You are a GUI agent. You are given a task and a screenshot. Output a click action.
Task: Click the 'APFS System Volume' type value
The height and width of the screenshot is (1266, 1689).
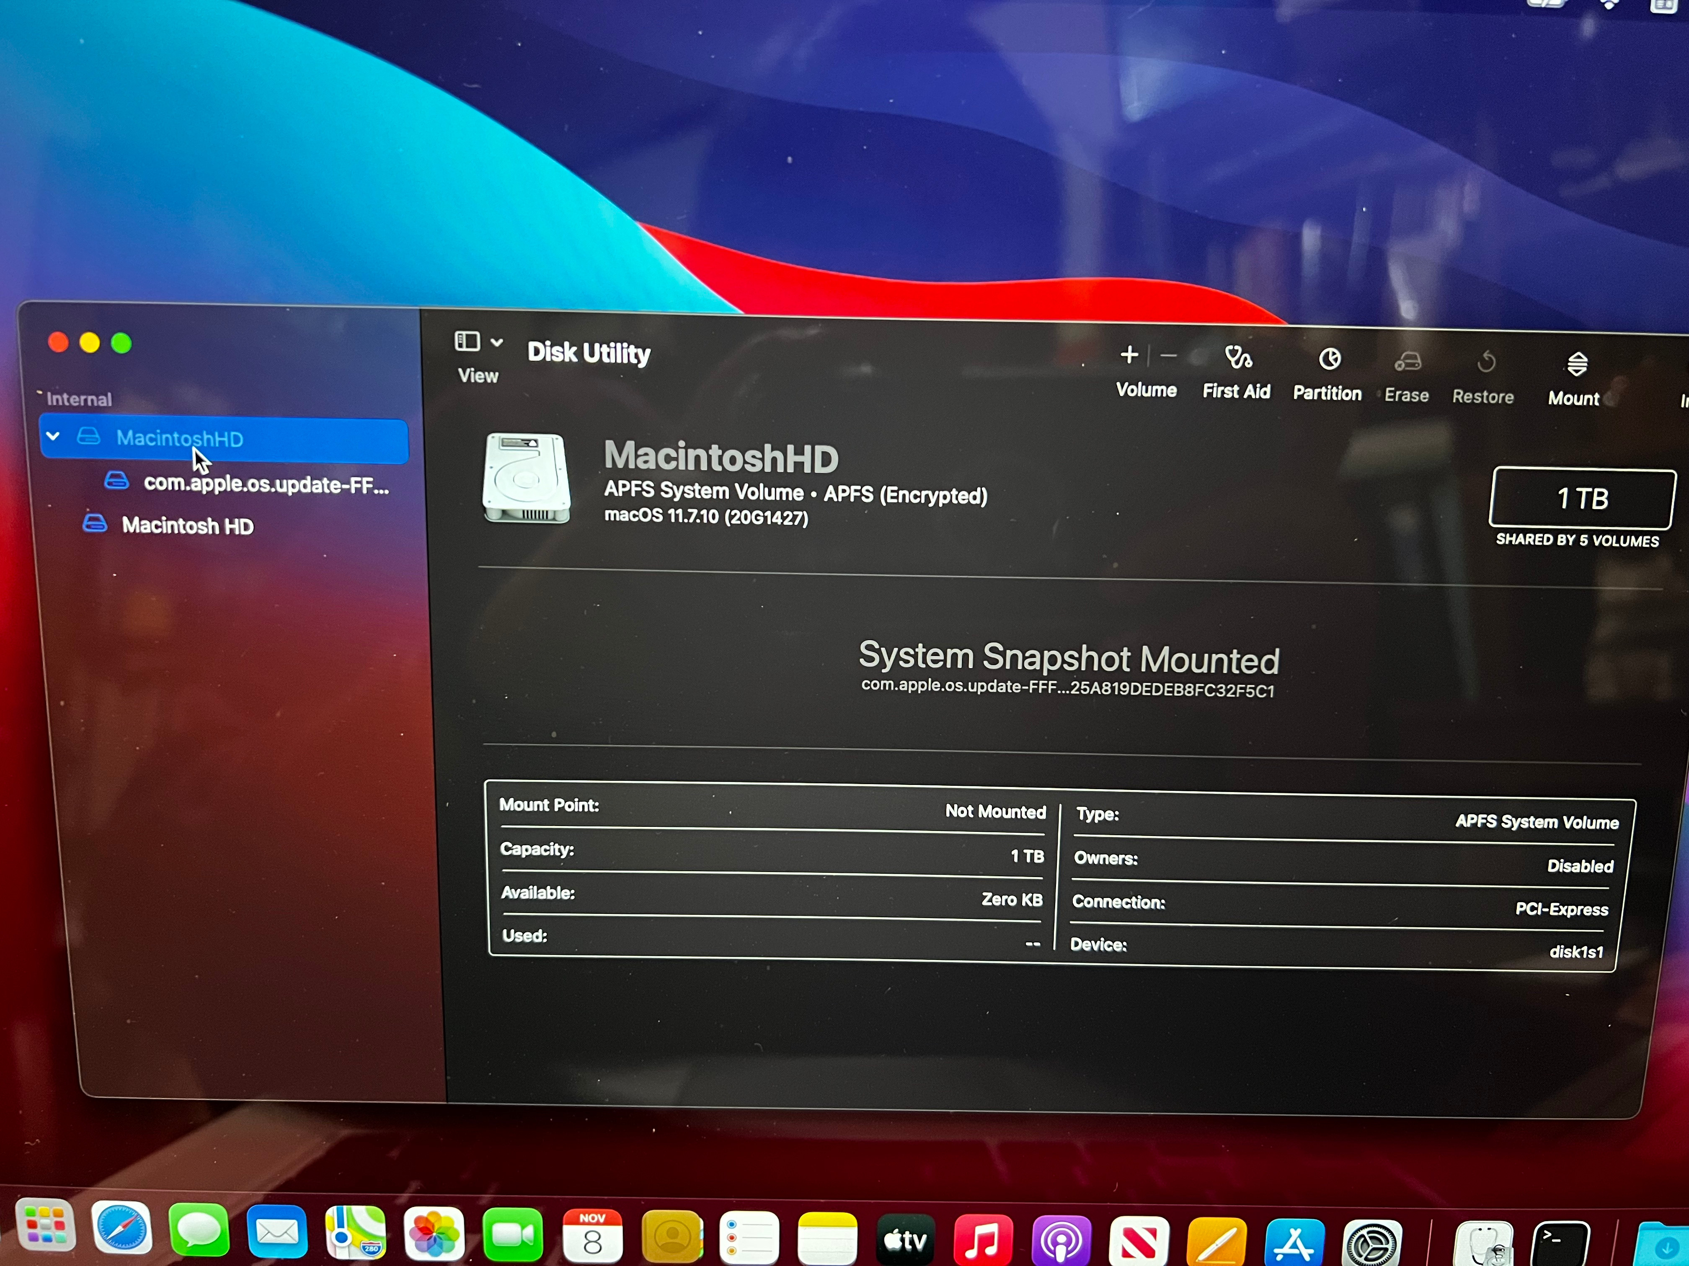(x=1536, y=822)
